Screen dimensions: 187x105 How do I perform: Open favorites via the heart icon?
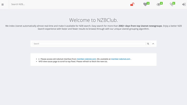[145, 4]
